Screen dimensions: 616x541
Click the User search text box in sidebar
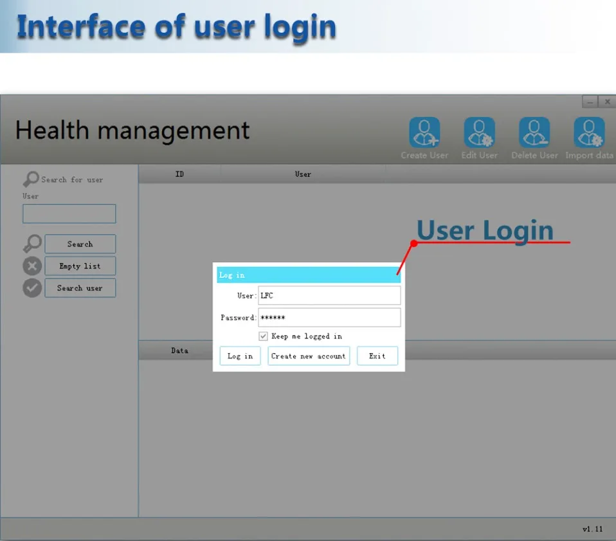(x=69, y=214)
